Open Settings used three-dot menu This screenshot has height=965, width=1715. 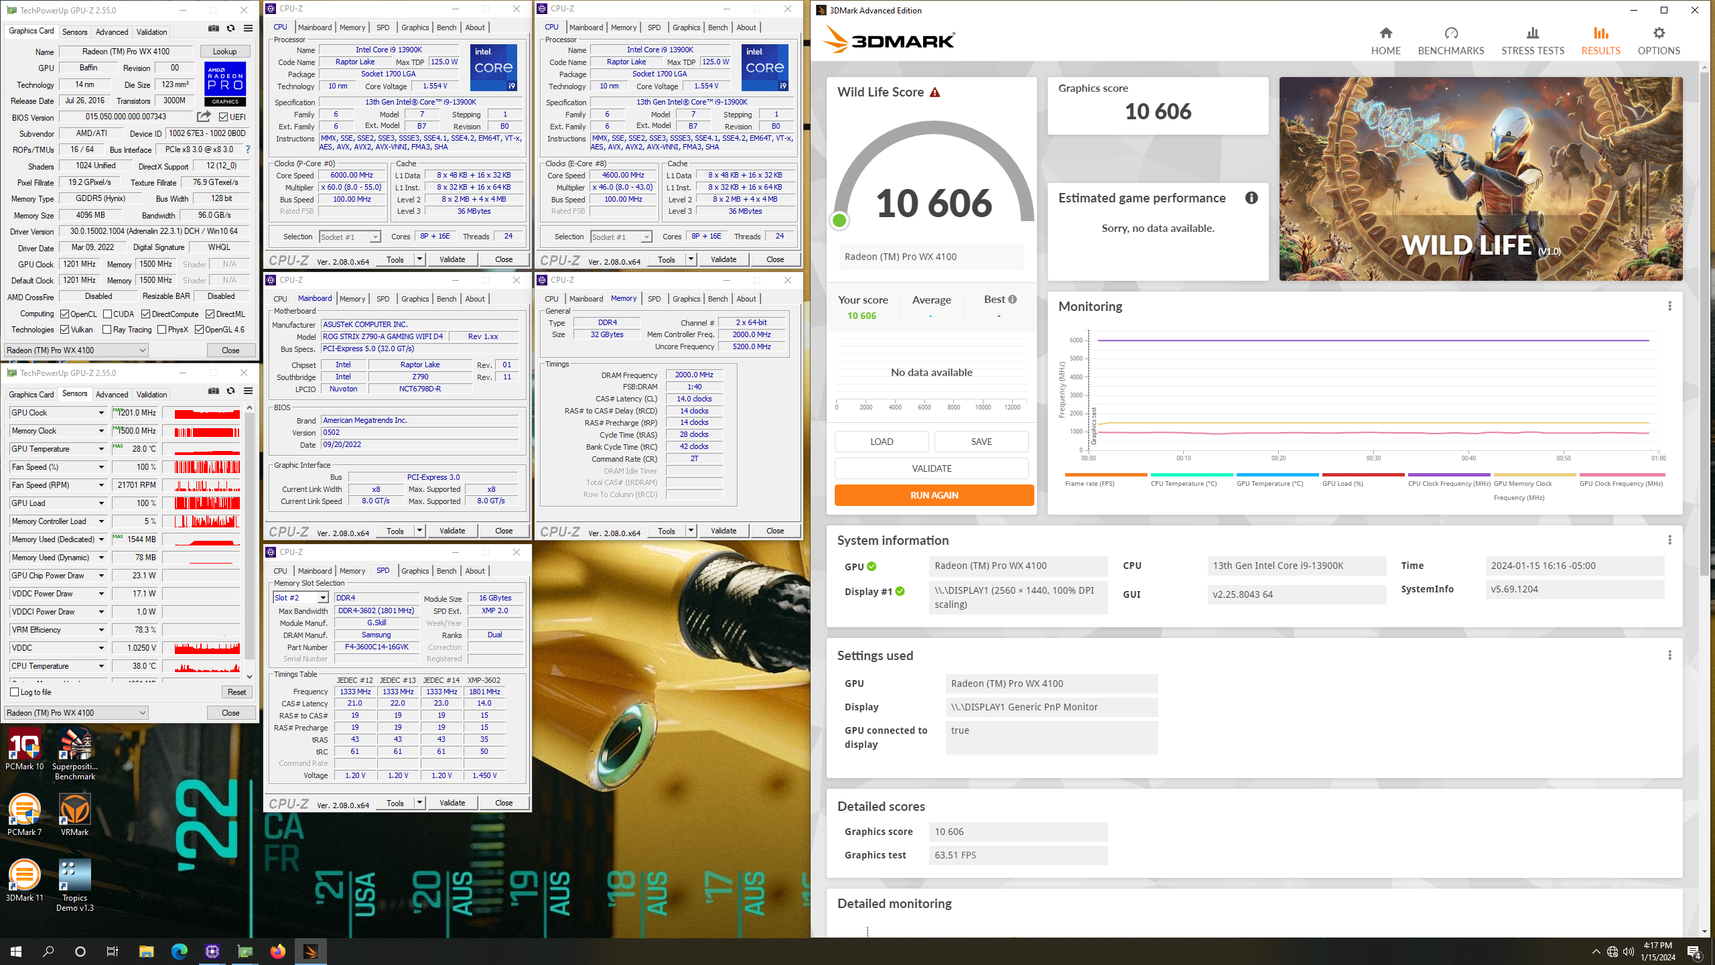1669,655
